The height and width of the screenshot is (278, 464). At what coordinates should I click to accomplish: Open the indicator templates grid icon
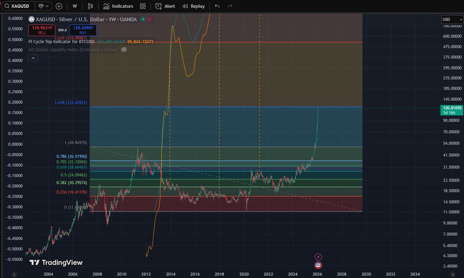[x=142, y=6]
